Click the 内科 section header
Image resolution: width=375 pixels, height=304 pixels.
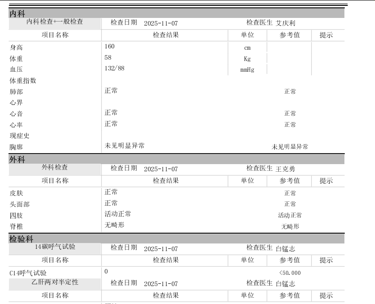(18, 14)
